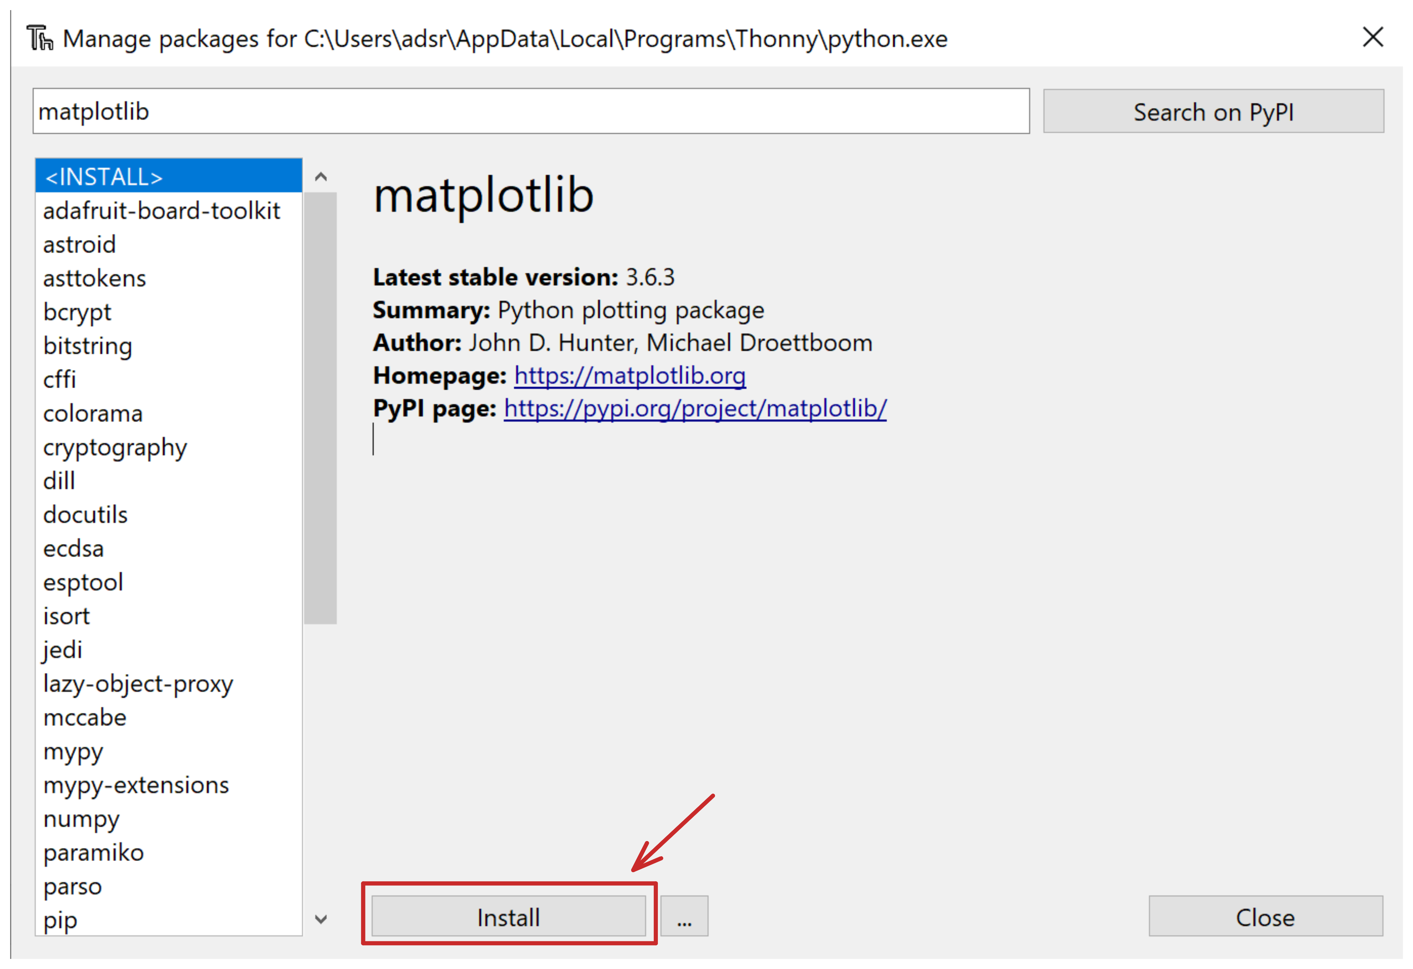Click the version number 3.6.3
Screen dimensions: 1413x969
pyautogui.click(x=650, y=277)
